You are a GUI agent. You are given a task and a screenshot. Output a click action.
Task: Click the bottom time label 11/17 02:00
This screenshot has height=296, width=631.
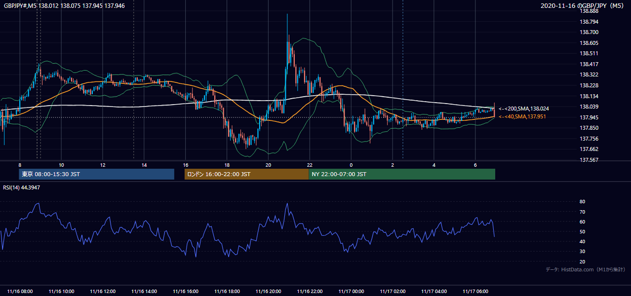393,291
